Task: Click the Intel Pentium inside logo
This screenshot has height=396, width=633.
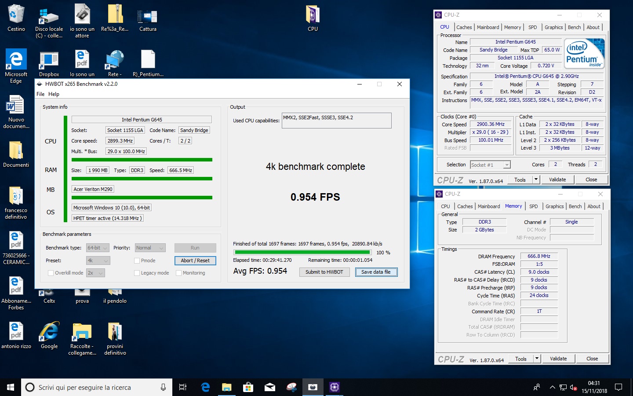Action: coord(585,54)
